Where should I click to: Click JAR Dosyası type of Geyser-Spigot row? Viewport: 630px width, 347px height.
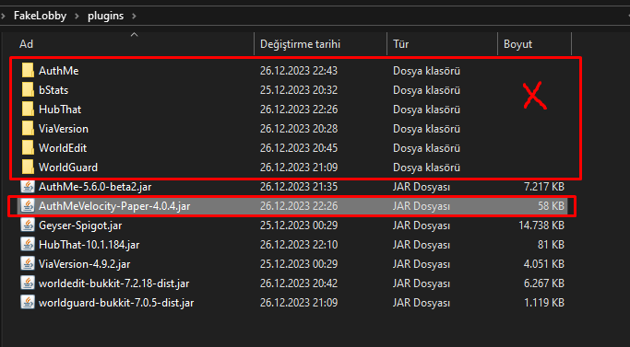click(421, 226)
